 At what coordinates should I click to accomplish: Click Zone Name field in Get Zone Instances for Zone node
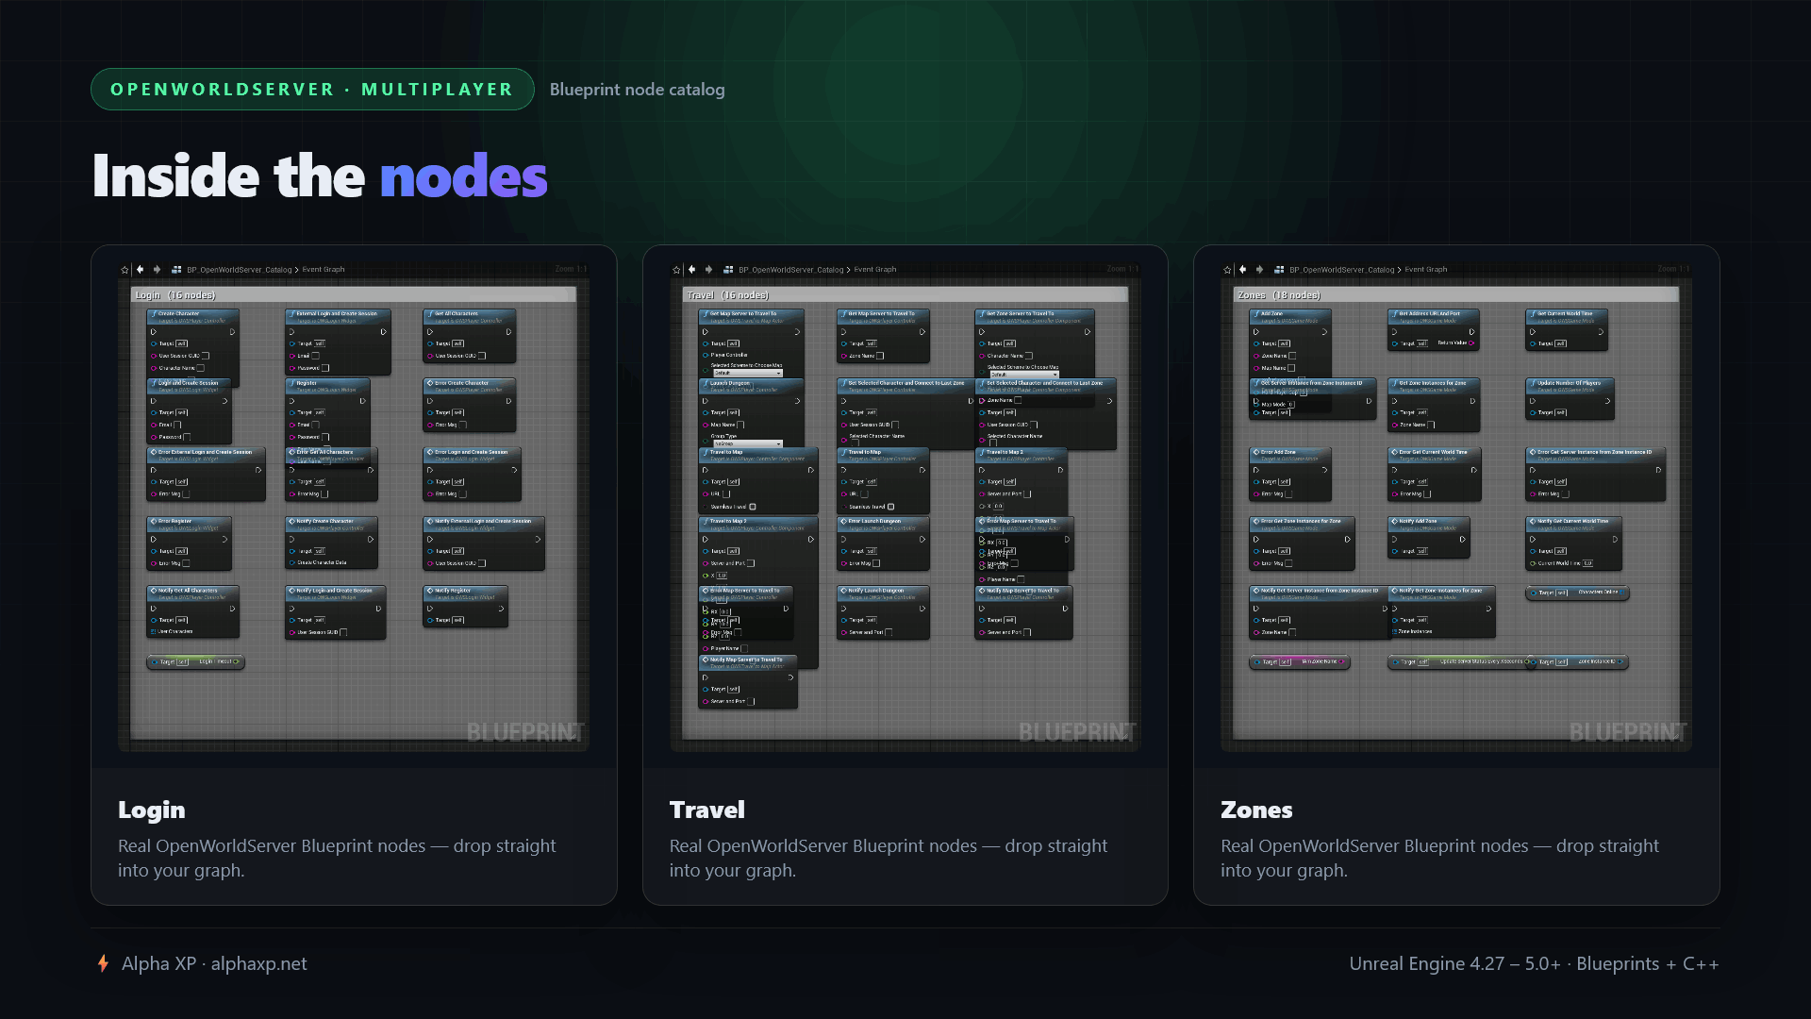click(1431, 426)
